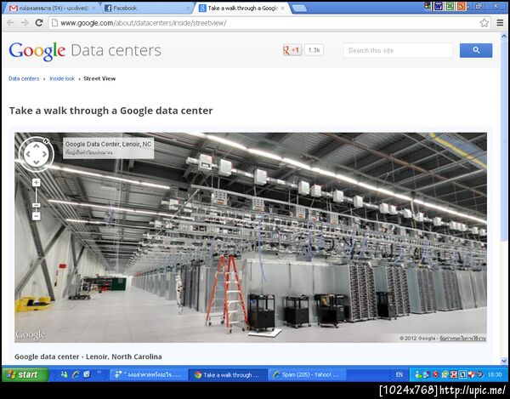Screen dimensions: 510x399
Task: Click the Thai link under the location label
Action: click(x=89, y=152)
